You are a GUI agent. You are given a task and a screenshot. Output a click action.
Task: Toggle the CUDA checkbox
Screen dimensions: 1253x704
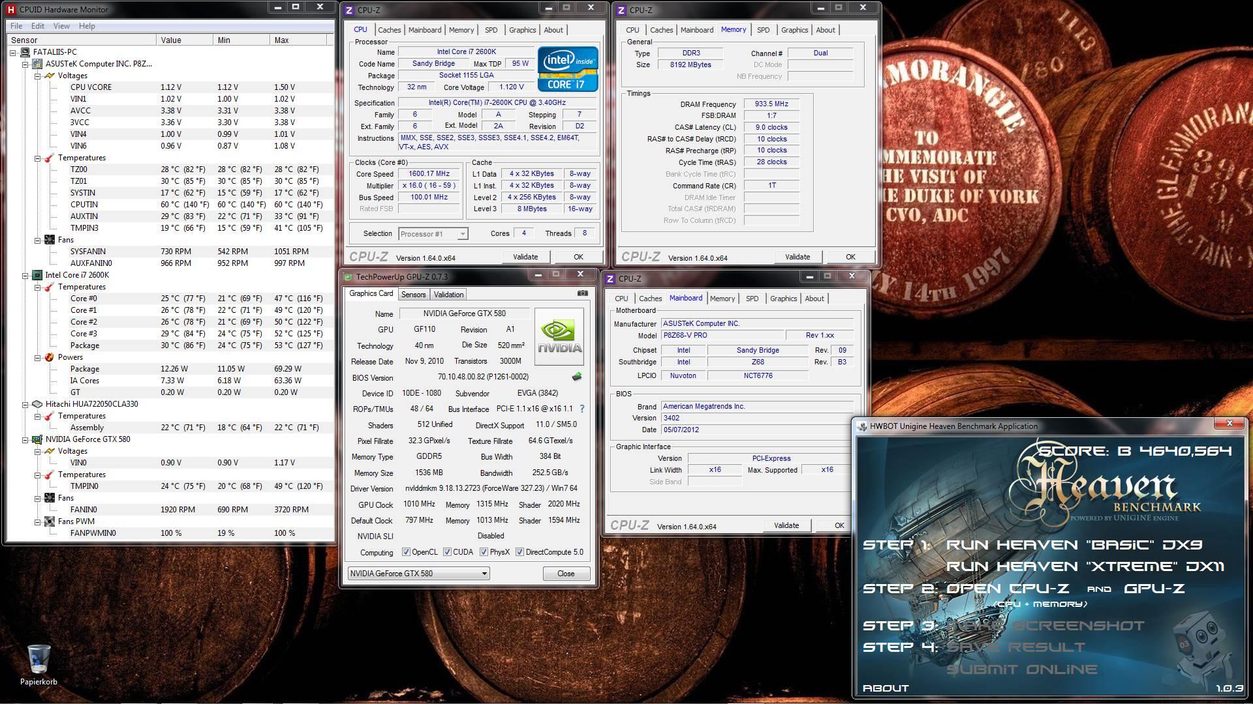(447, 552)
